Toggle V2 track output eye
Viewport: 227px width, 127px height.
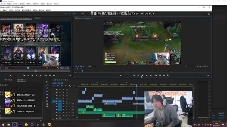[x=67, y=98]
